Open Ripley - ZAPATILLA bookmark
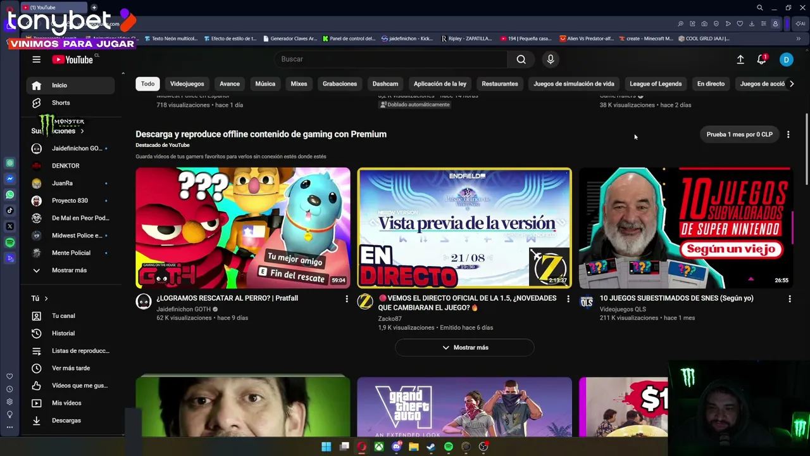810x456 pixels. click(466, 39)
